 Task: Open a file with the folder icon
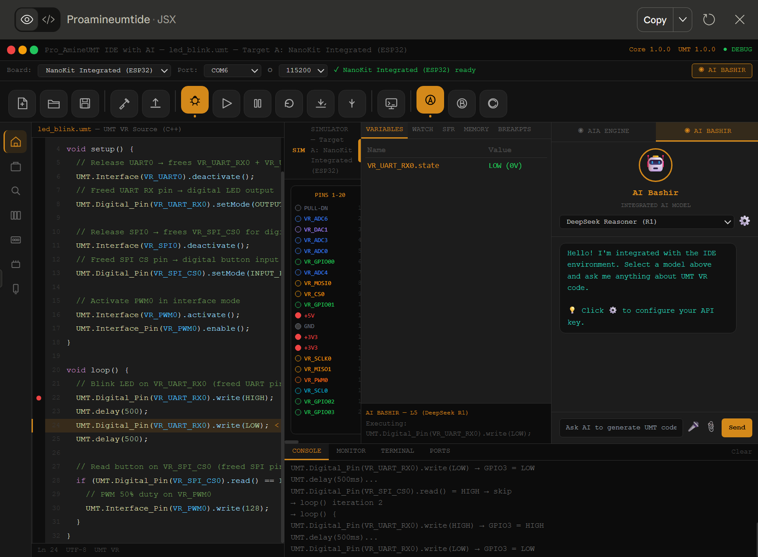pyautogui.click(x=54, y=103)
